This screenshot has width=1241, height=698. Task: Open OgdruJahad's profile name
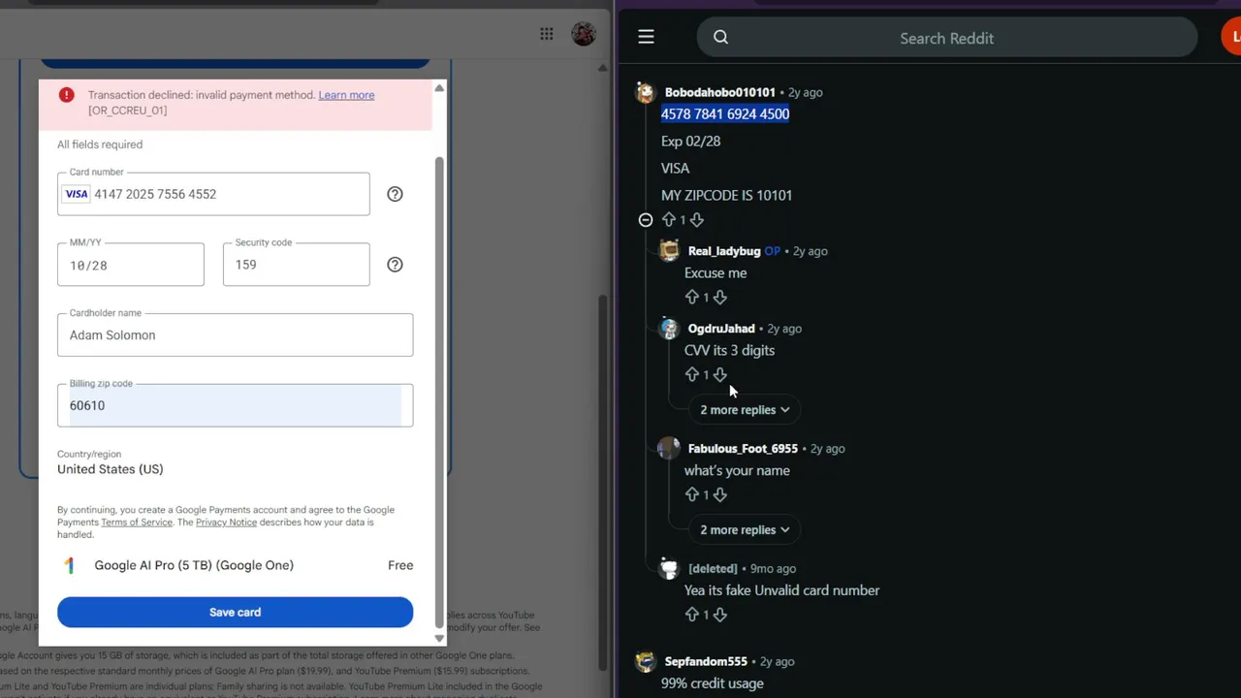[x=721, y=329]
